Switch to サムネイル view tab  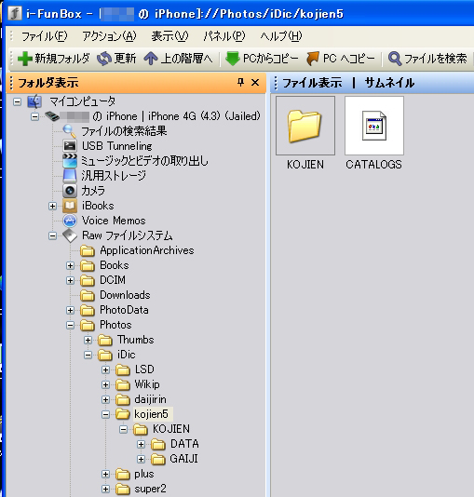[389, 83]
